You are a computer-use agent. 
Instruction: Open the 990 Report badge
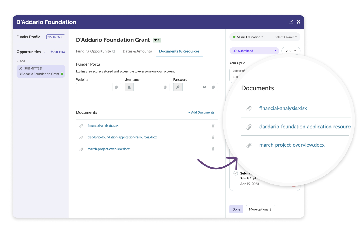click(x=56, y=37)
